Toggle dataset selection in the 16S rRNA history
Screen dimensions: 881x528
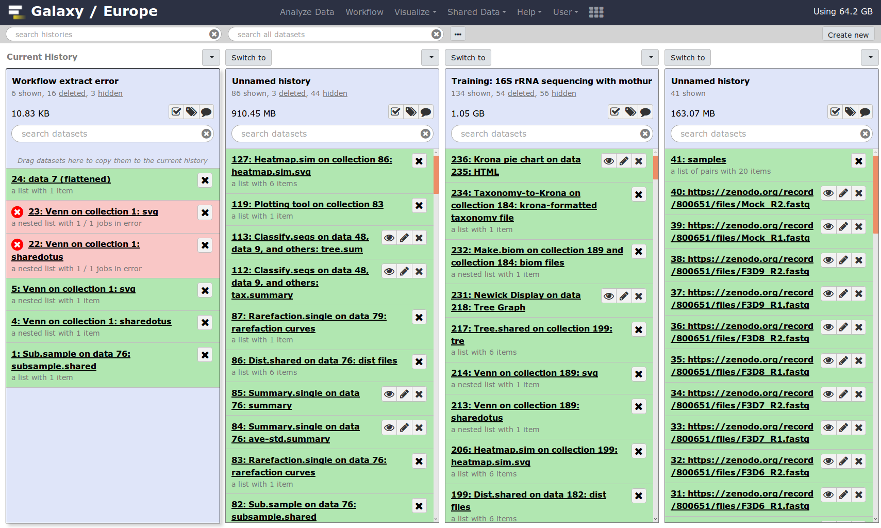(616, 112)
